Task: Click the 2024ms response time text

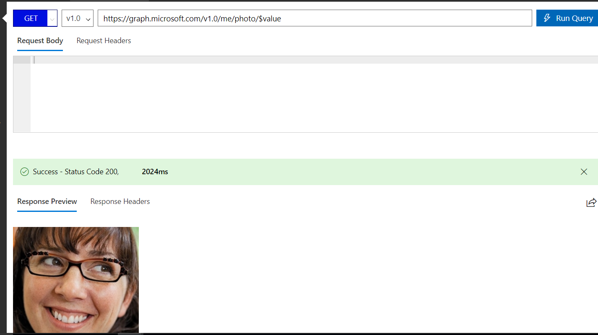Action: [155, 172]
